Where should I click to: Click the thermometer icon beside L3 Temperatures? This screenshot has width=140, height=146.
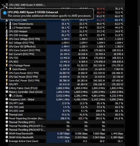10,27
